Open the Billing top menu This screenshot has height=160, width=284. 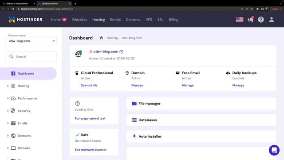click(174, 20)
